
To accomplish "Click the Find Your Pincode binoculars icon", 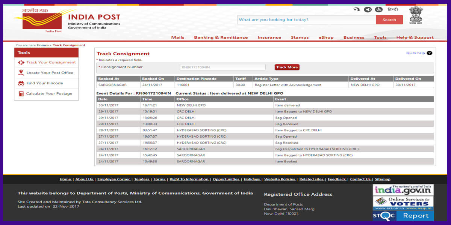I will 21,83.
